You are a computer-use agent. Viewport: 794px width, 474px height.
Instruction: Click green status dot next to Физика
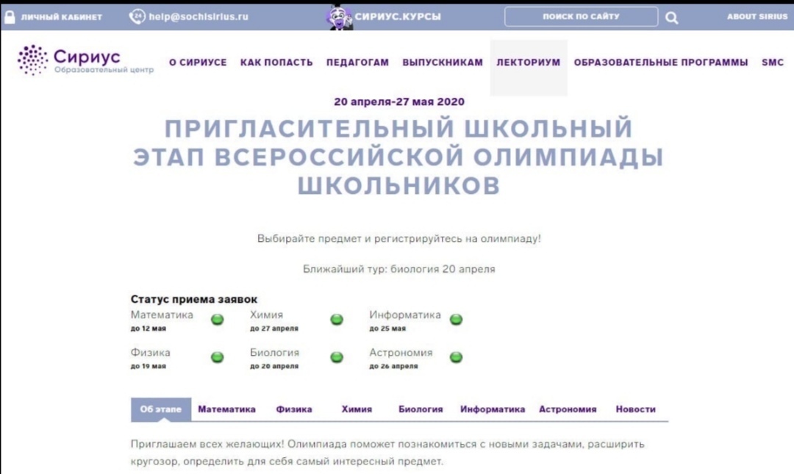click(x=218, y=357)
